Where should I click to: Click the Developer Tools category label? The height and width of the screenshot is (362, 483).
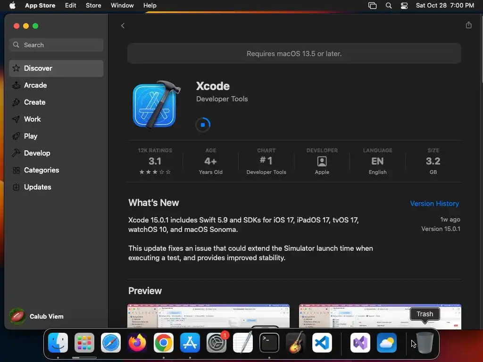(x=222, y=99)
